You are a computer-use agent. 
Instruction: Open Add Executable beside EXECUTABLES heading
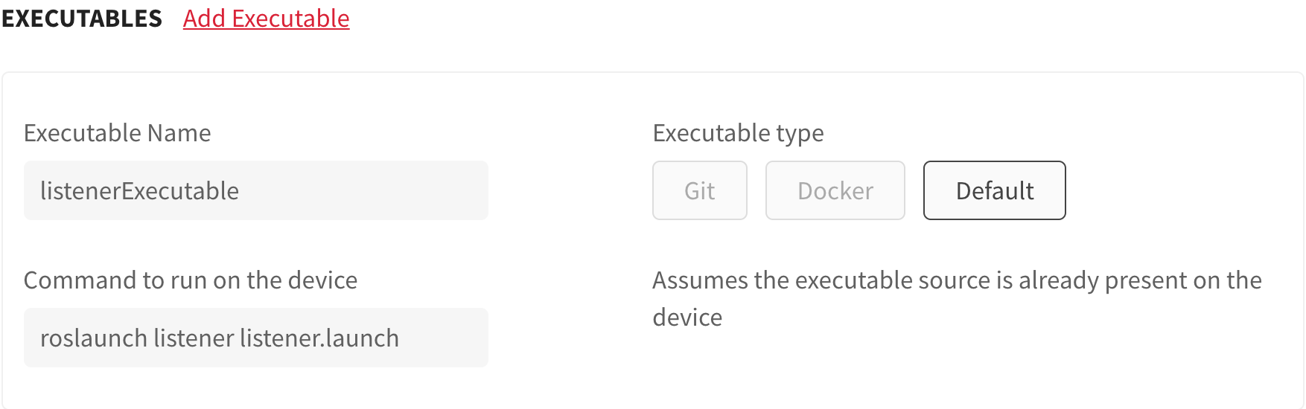(266, 19)
